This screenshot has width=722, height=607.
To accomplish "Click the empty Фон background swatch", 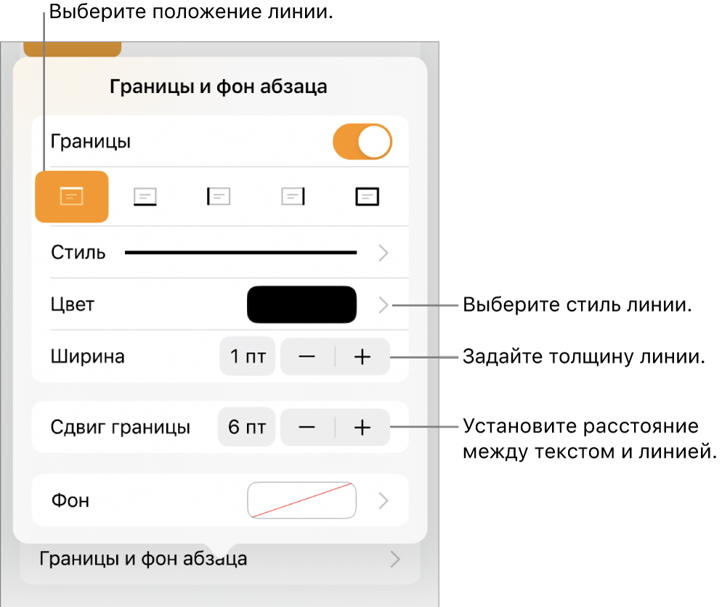I will coord(302,500).
